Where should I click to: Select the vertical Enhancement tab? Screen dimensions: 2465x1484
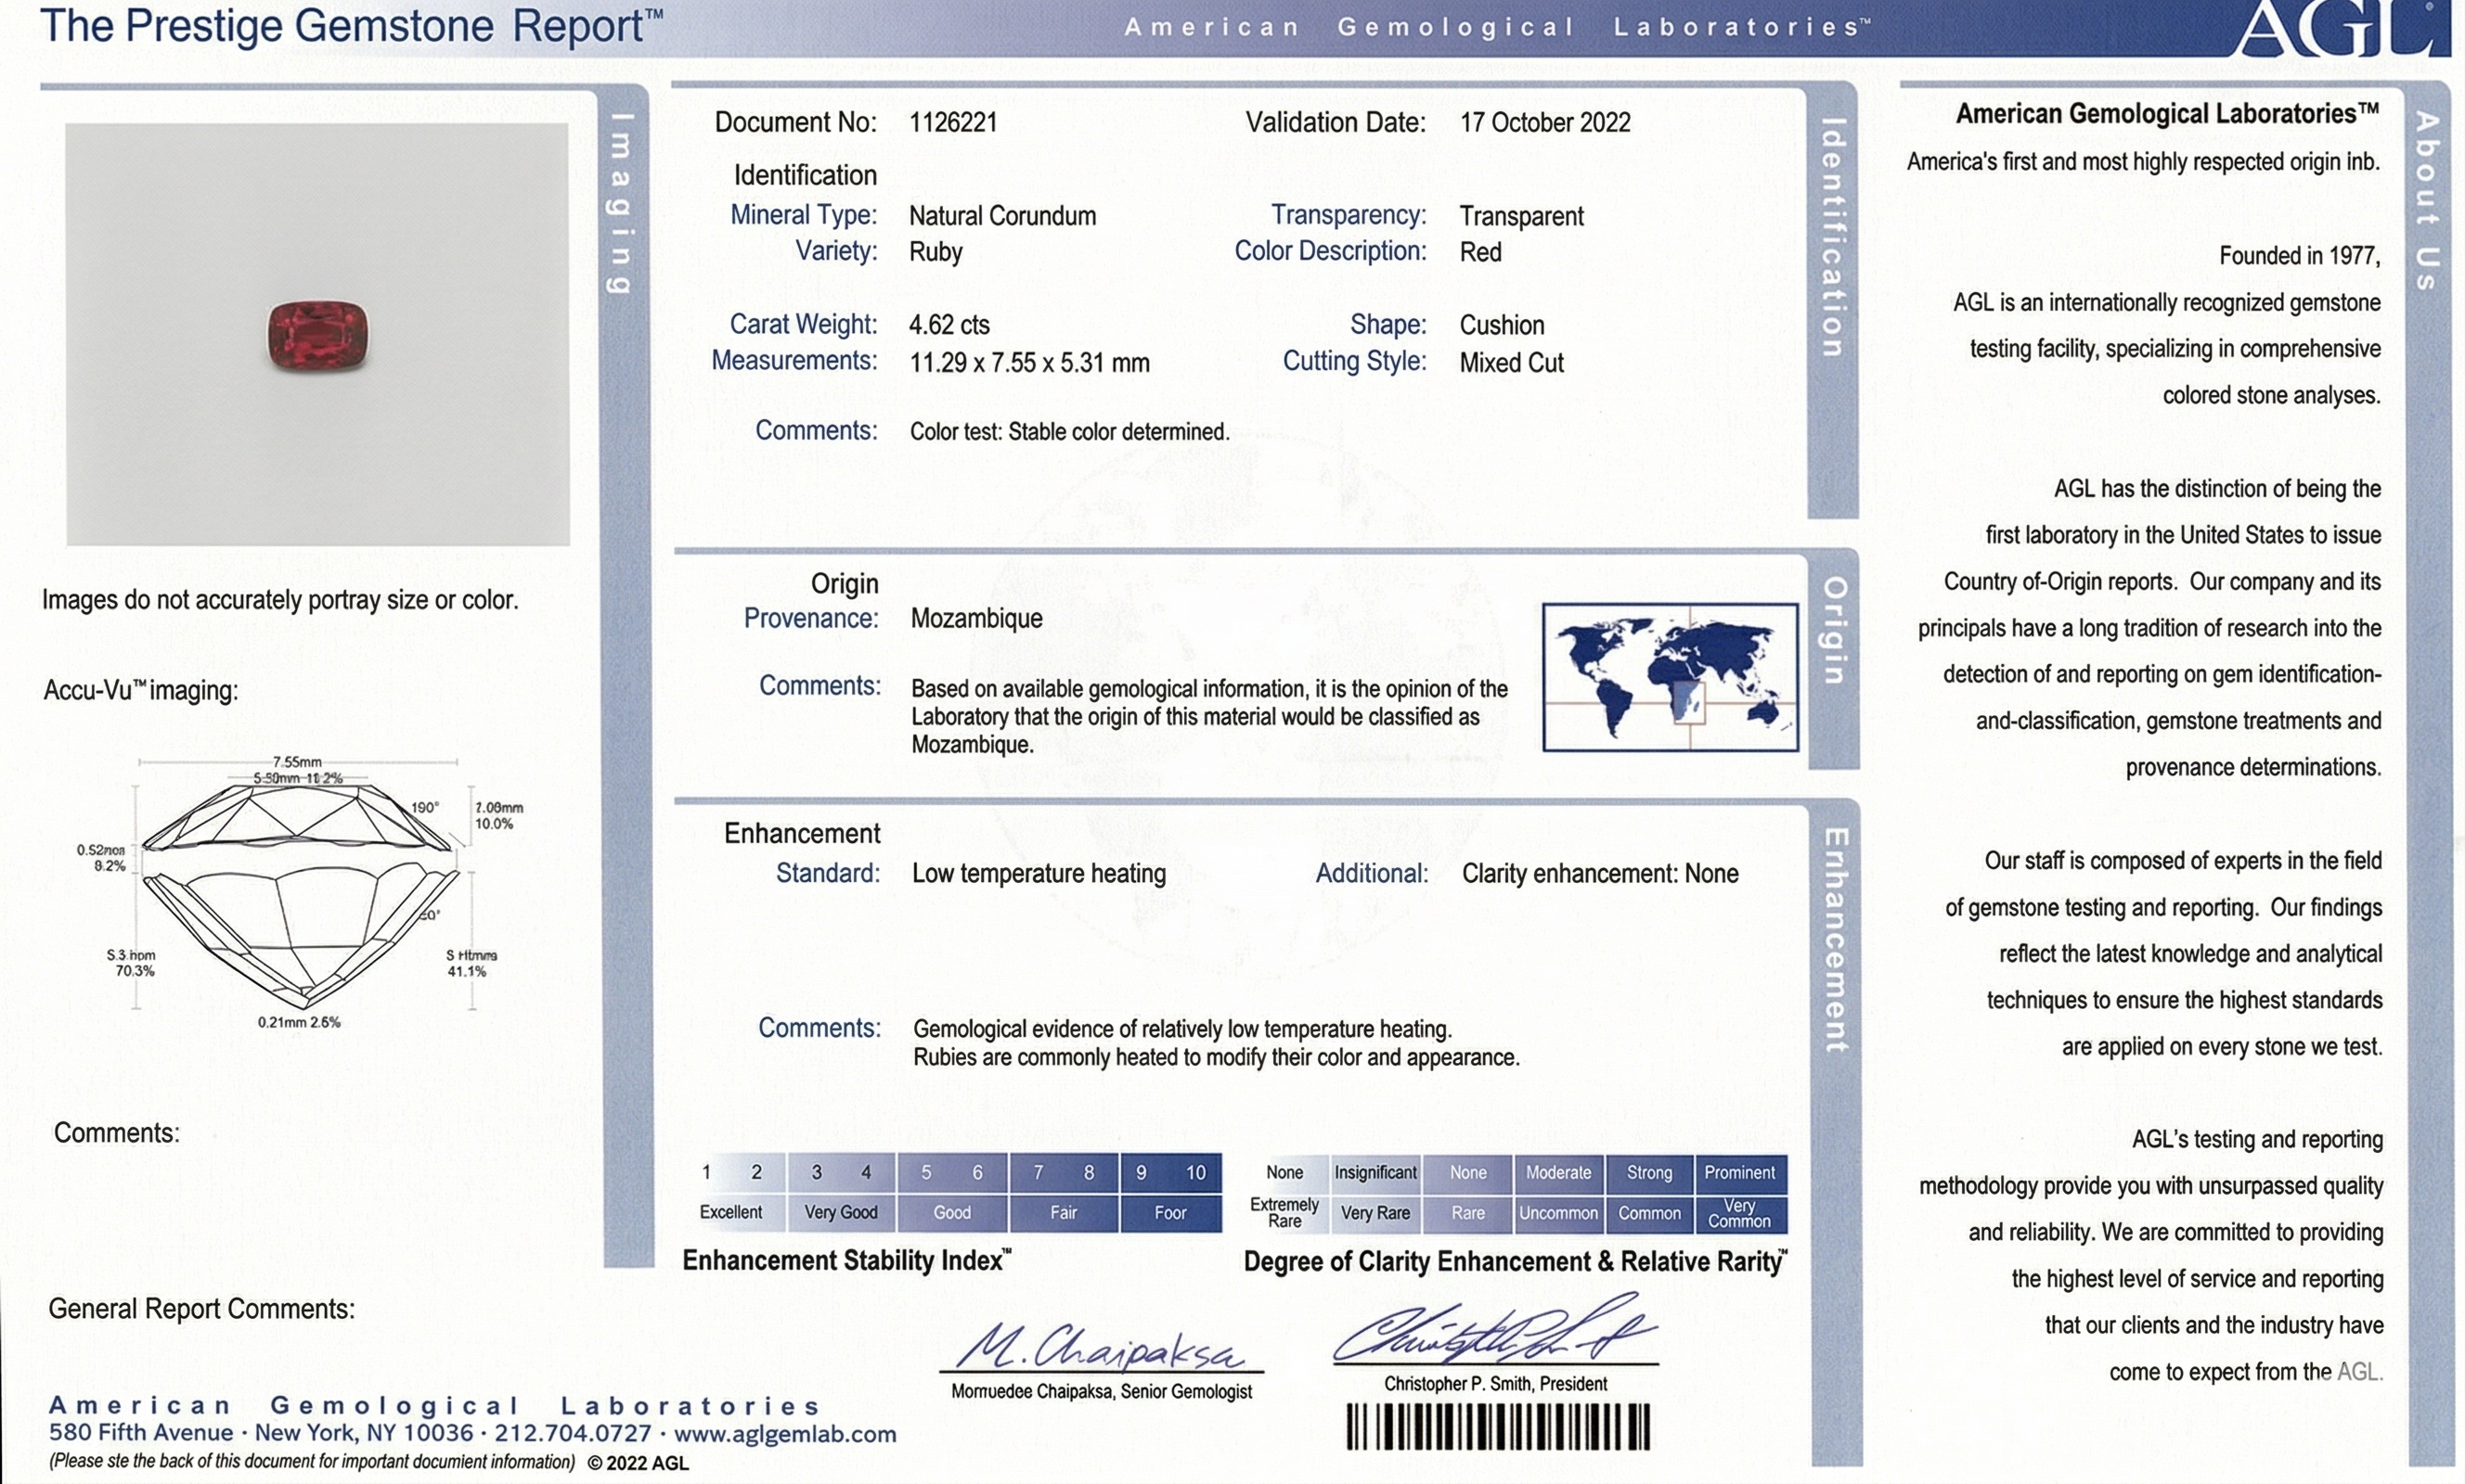[x=1836, y=940]
